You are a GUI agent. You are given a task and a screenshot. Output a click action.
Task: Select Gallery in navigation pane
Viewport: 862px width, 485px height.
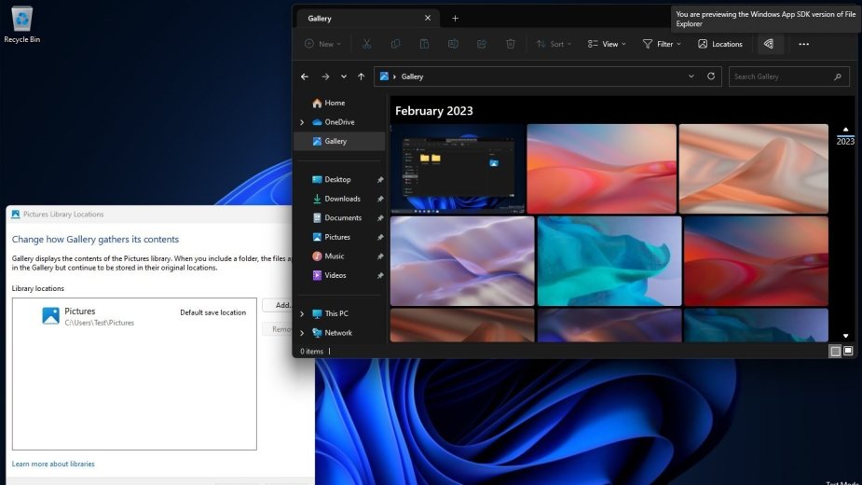pos(340,142)
